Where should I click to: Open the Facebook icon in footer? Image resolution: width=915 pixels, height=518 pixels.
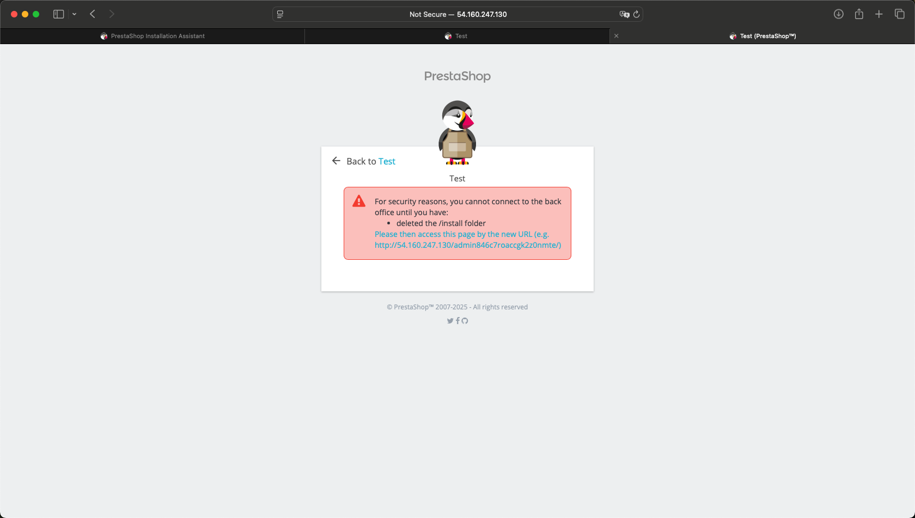pos(457,321)
